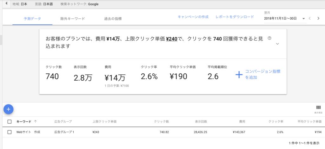This screenshot has height=149, width=325.
Task: Click the 1 件中 1〜1 件を表示 pagination text
Action: coord(304,143)
